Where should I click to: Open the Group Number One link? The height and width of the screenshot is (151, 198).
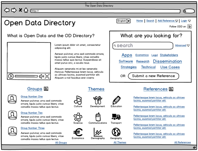(31, 97)
